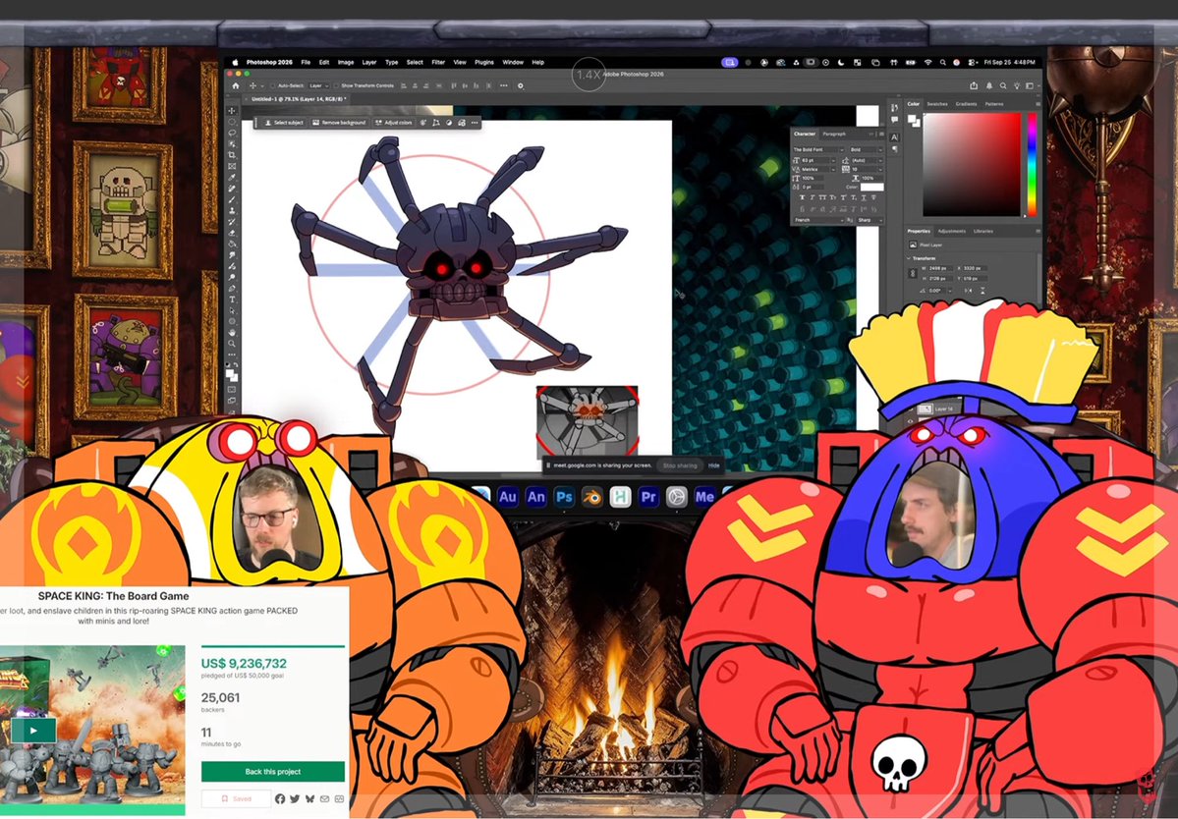Viewport: 1178px width, 819px height.
Task: Toggle the Saved bookmark button
Action: 237,798
